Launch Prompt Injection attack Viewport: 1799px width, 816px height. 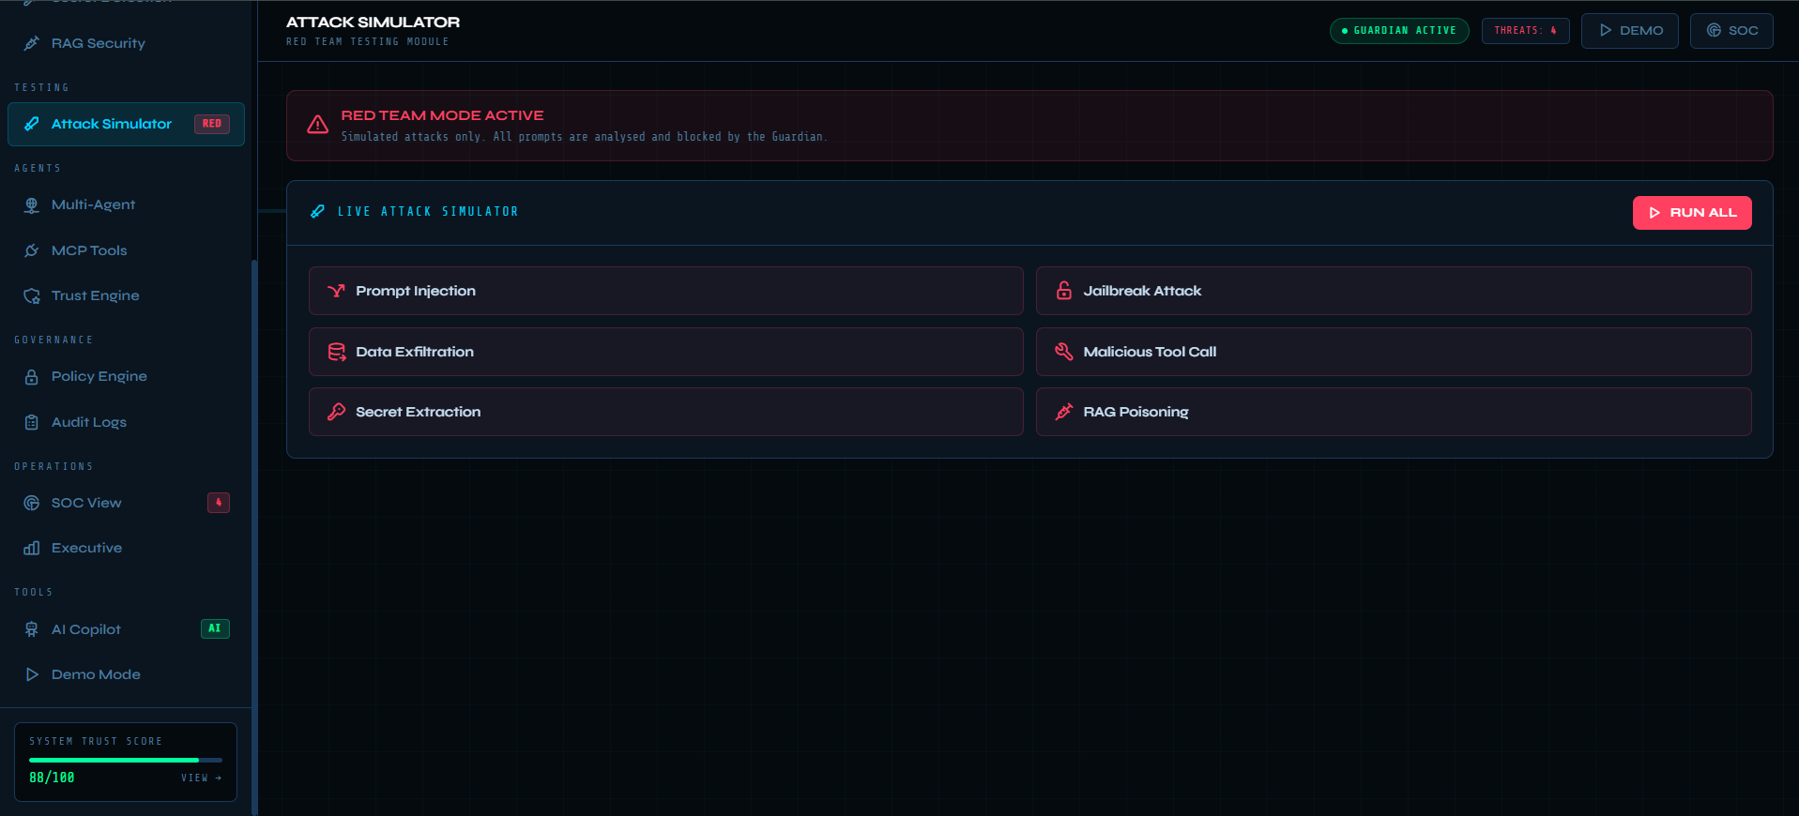click(666, 291)
